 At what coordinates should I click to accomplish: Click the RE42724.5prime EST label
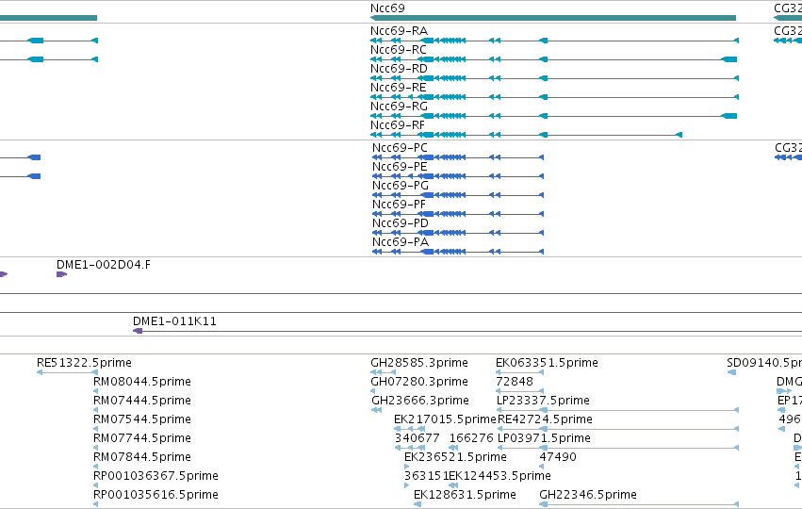(545, 419)
